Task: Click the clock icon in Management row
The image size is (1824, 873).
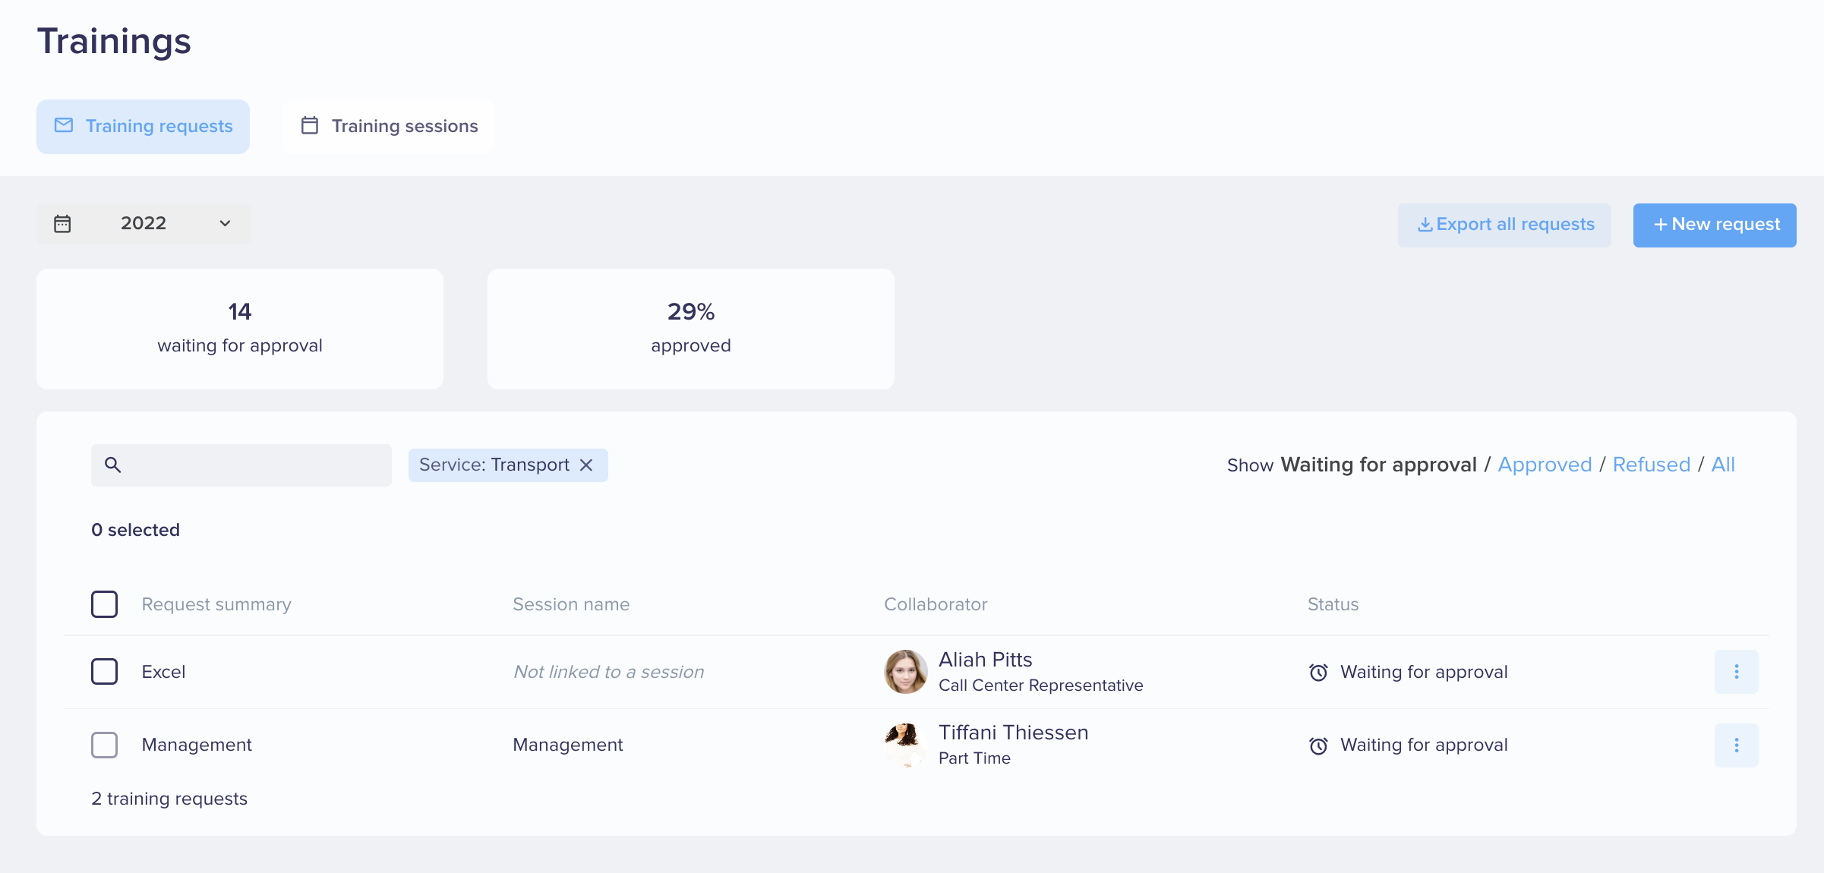Action: pyautogui.click(x=1318, y=745)
